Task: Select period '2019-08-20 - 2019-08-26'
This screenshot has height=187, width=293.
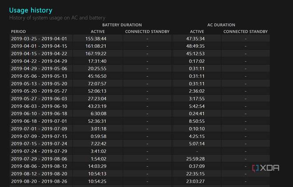Action: [39, 181]
